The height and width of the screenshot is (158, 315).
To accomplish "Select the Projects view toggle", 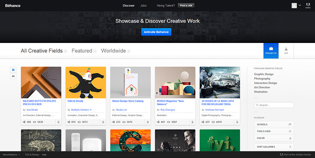I will [x=271, y=50].
